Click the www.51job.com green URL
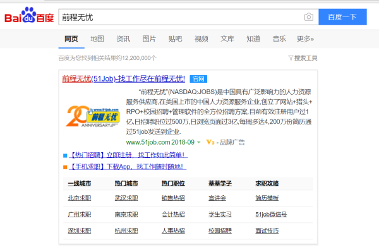 [148, 142]
